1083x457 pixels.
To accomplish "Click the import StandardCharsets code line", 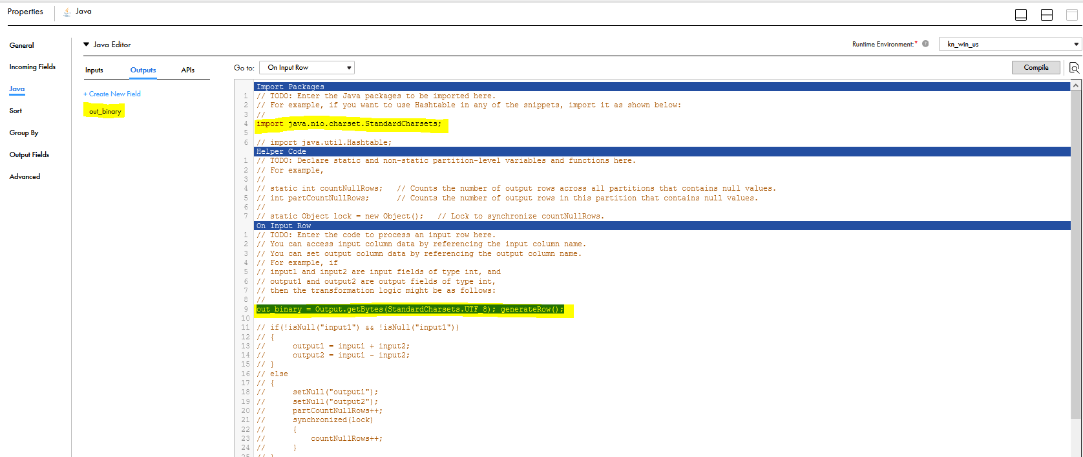I will tap(349, 123).
